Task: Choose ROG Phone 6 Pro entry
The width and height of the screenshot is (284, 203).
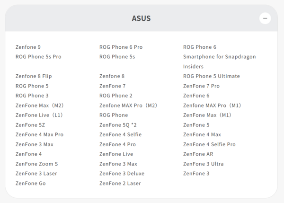Action: click(121, 47)
